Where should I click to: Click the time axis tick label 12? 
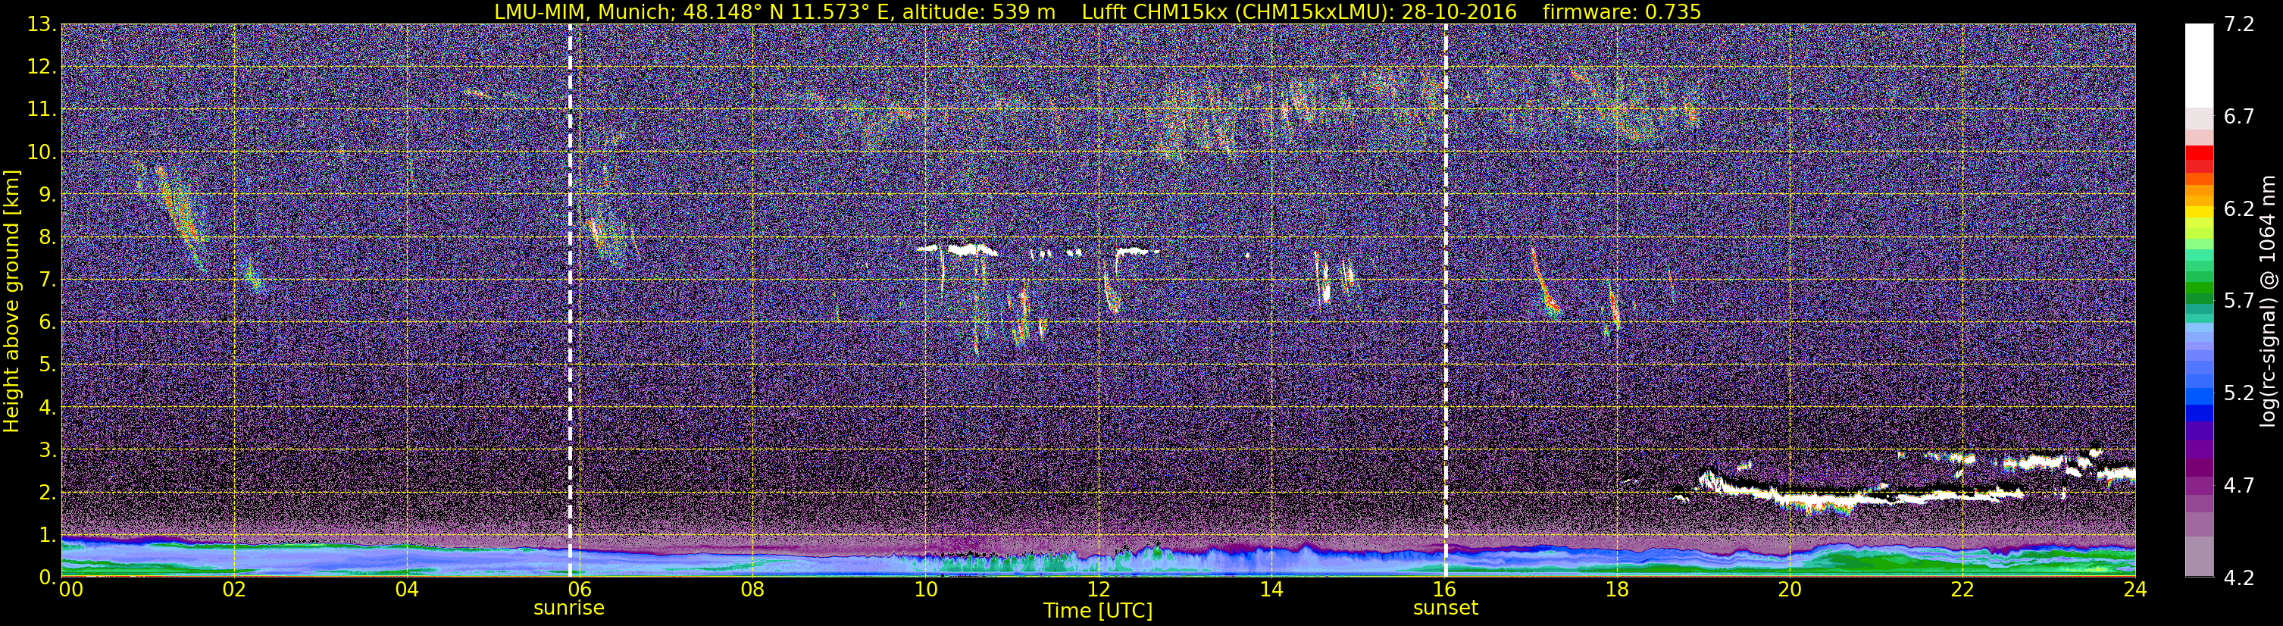[x=1098, y=590]
